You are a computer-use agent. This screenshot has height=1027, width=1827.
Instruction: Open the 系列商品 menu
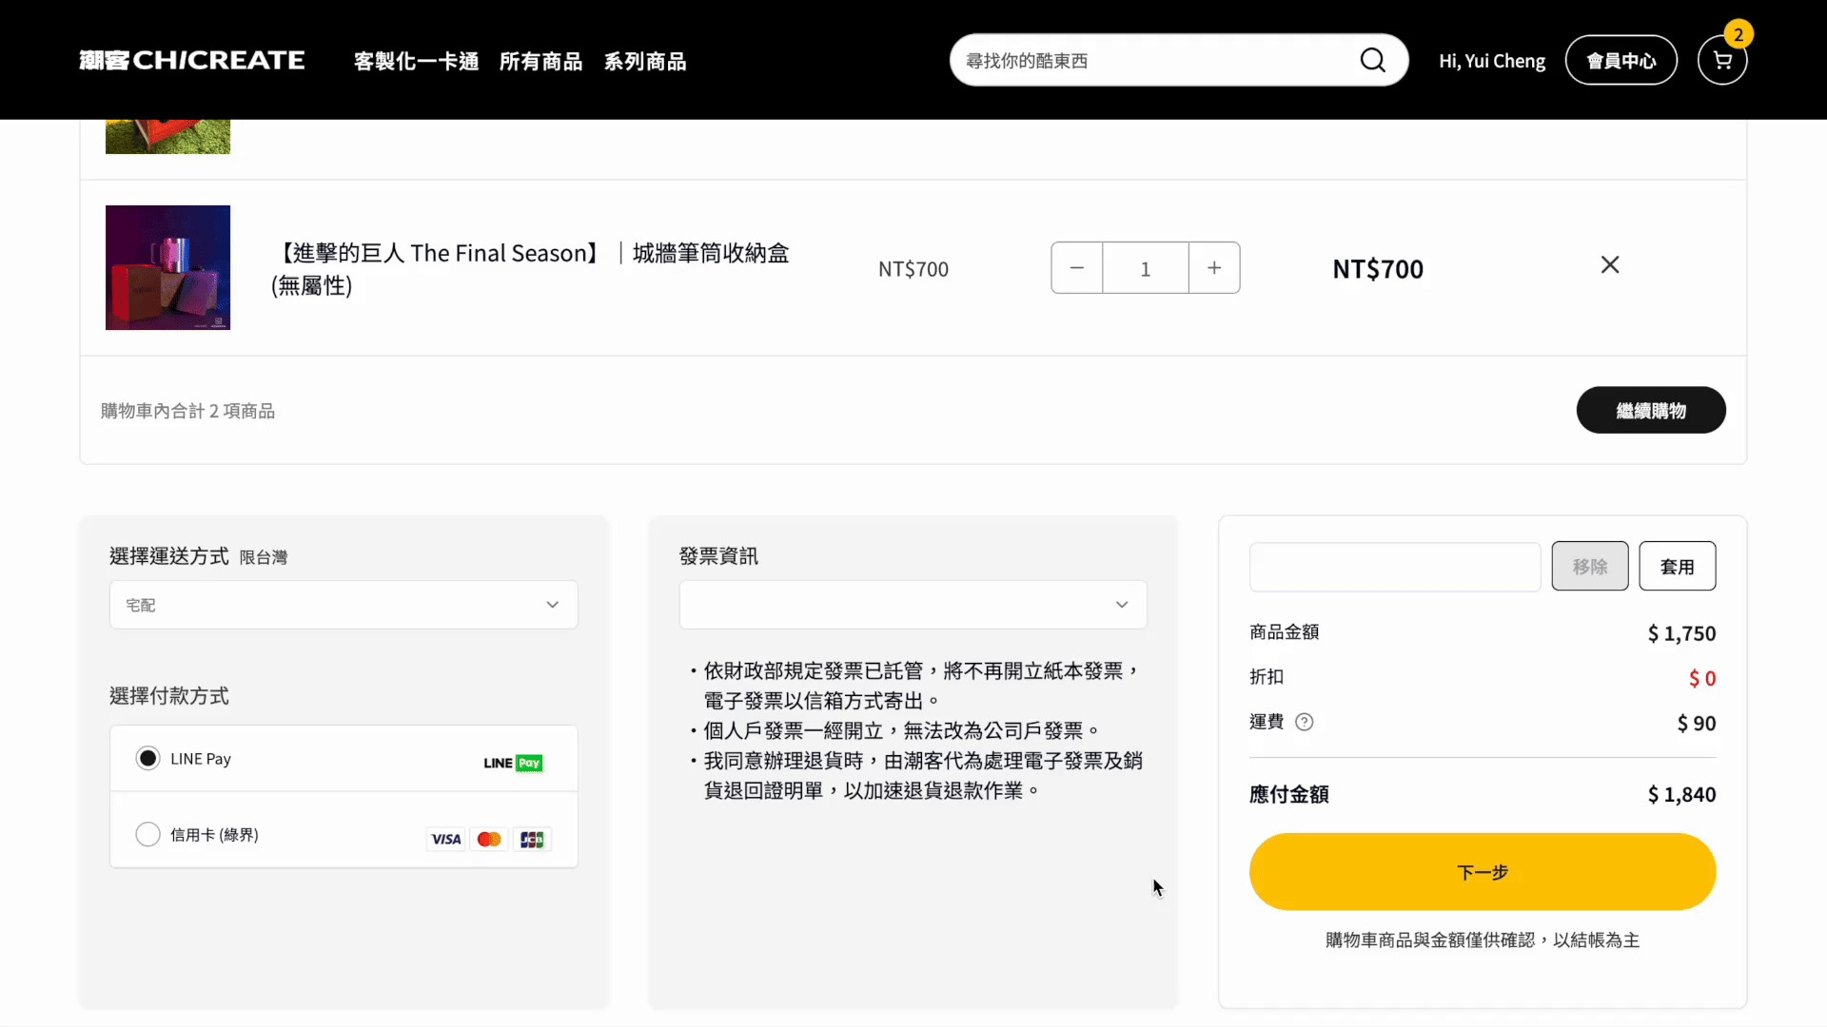645,62
